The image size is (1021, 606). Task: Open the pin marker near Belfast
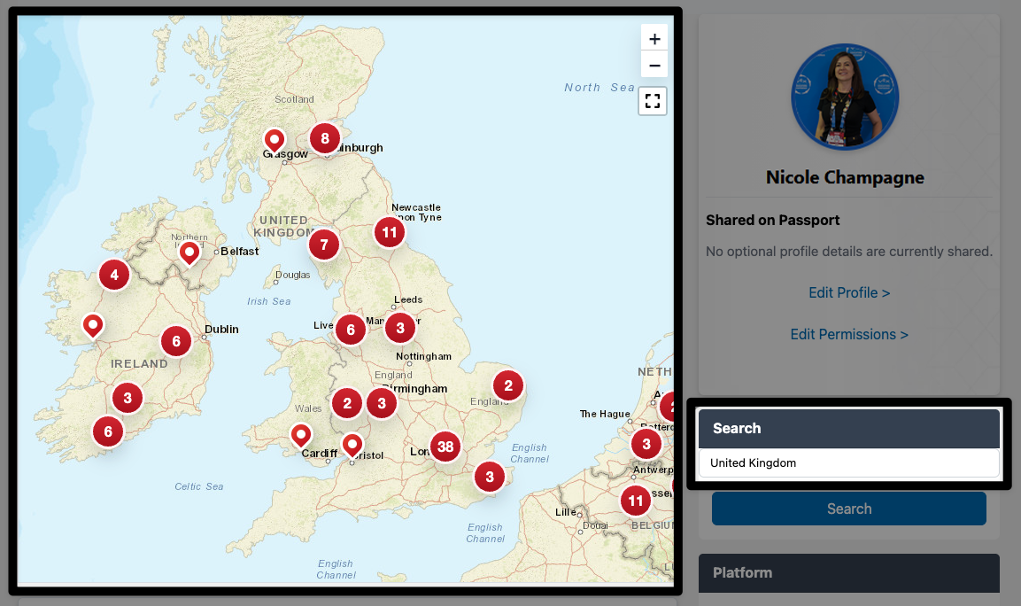tap(190, 253)
